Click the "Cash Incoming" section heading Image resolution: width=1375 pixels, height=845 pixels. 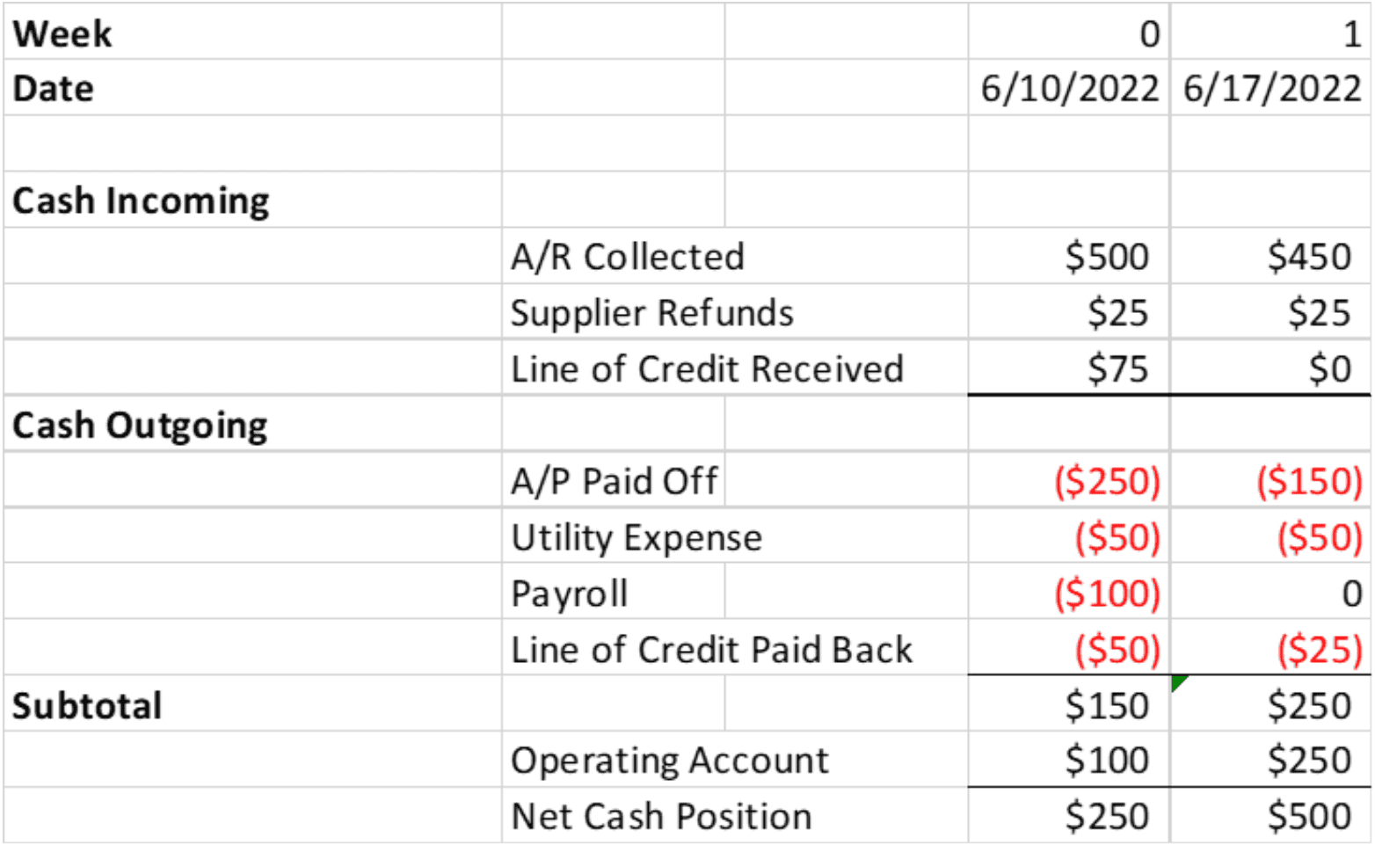[x=141, y=200]
